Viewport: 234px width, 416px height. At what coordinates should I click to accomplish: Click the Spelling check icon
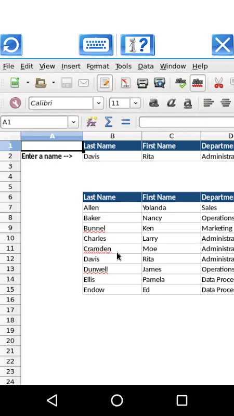180,83
